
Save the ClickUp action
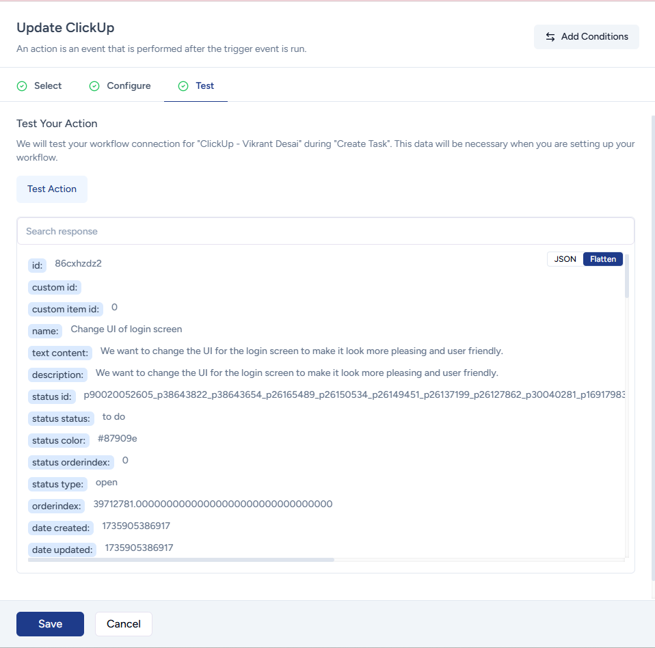click(50, 623)
